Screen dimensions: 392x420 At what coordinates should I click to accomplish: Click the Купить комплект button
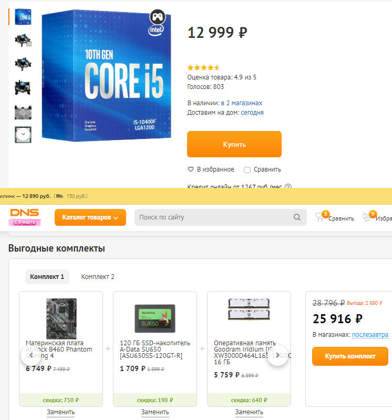[x=350, y=356]
